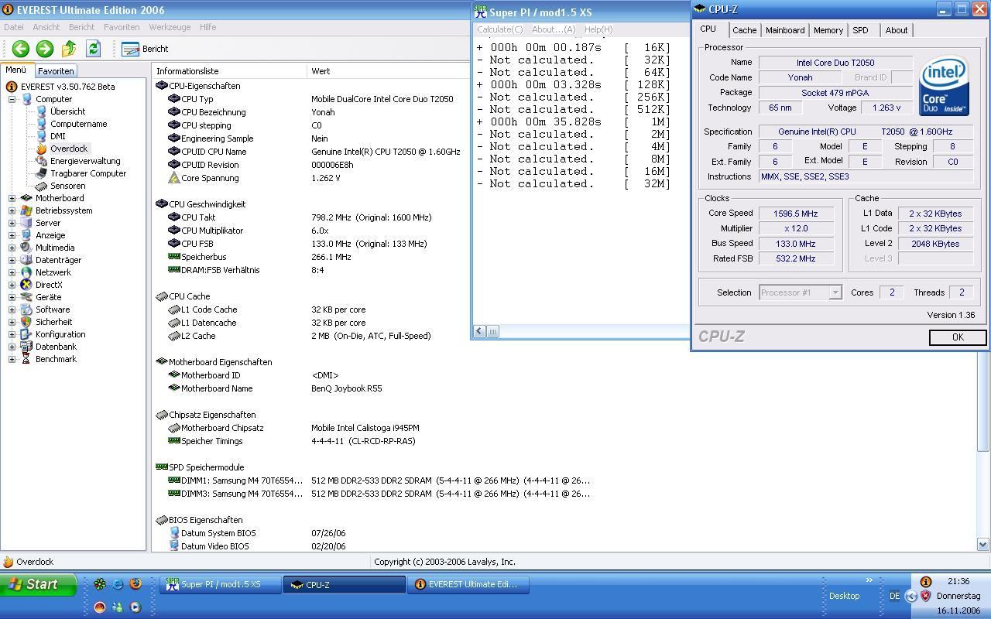
Task: Select Übersicht in the tree
Action: [67, 111]
